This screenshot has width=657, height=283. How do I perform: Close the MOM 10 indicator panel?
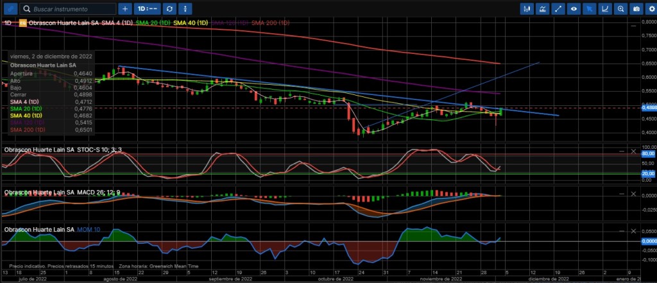pos(633,231)
